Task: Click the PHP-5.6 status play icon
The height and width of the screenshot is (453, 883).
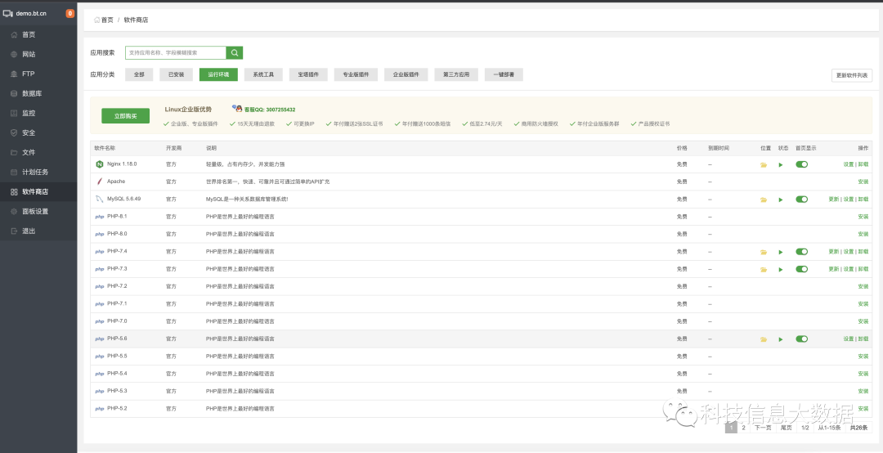Action: click(x=781, y=339)
